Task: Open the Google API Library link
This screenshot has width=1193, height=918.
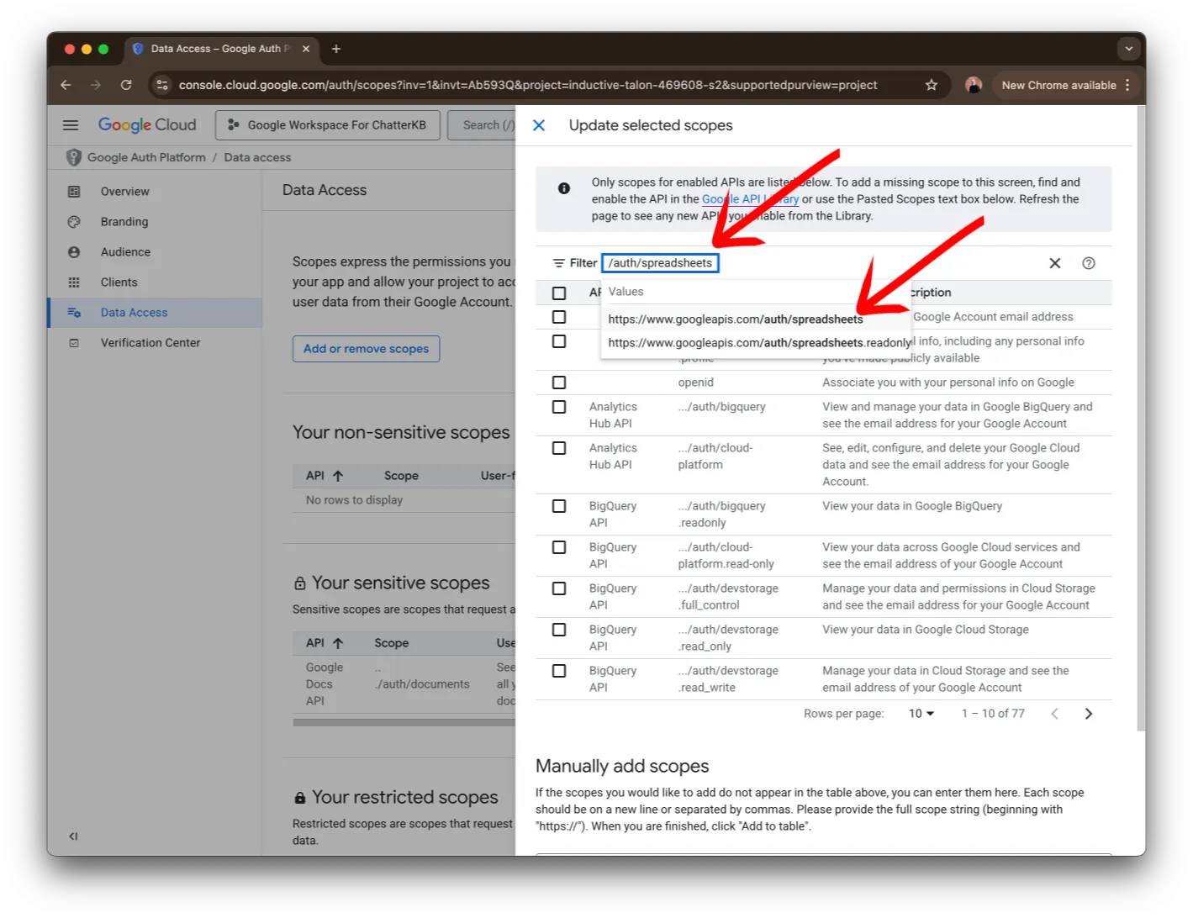Action: click(x=750, y=199)
